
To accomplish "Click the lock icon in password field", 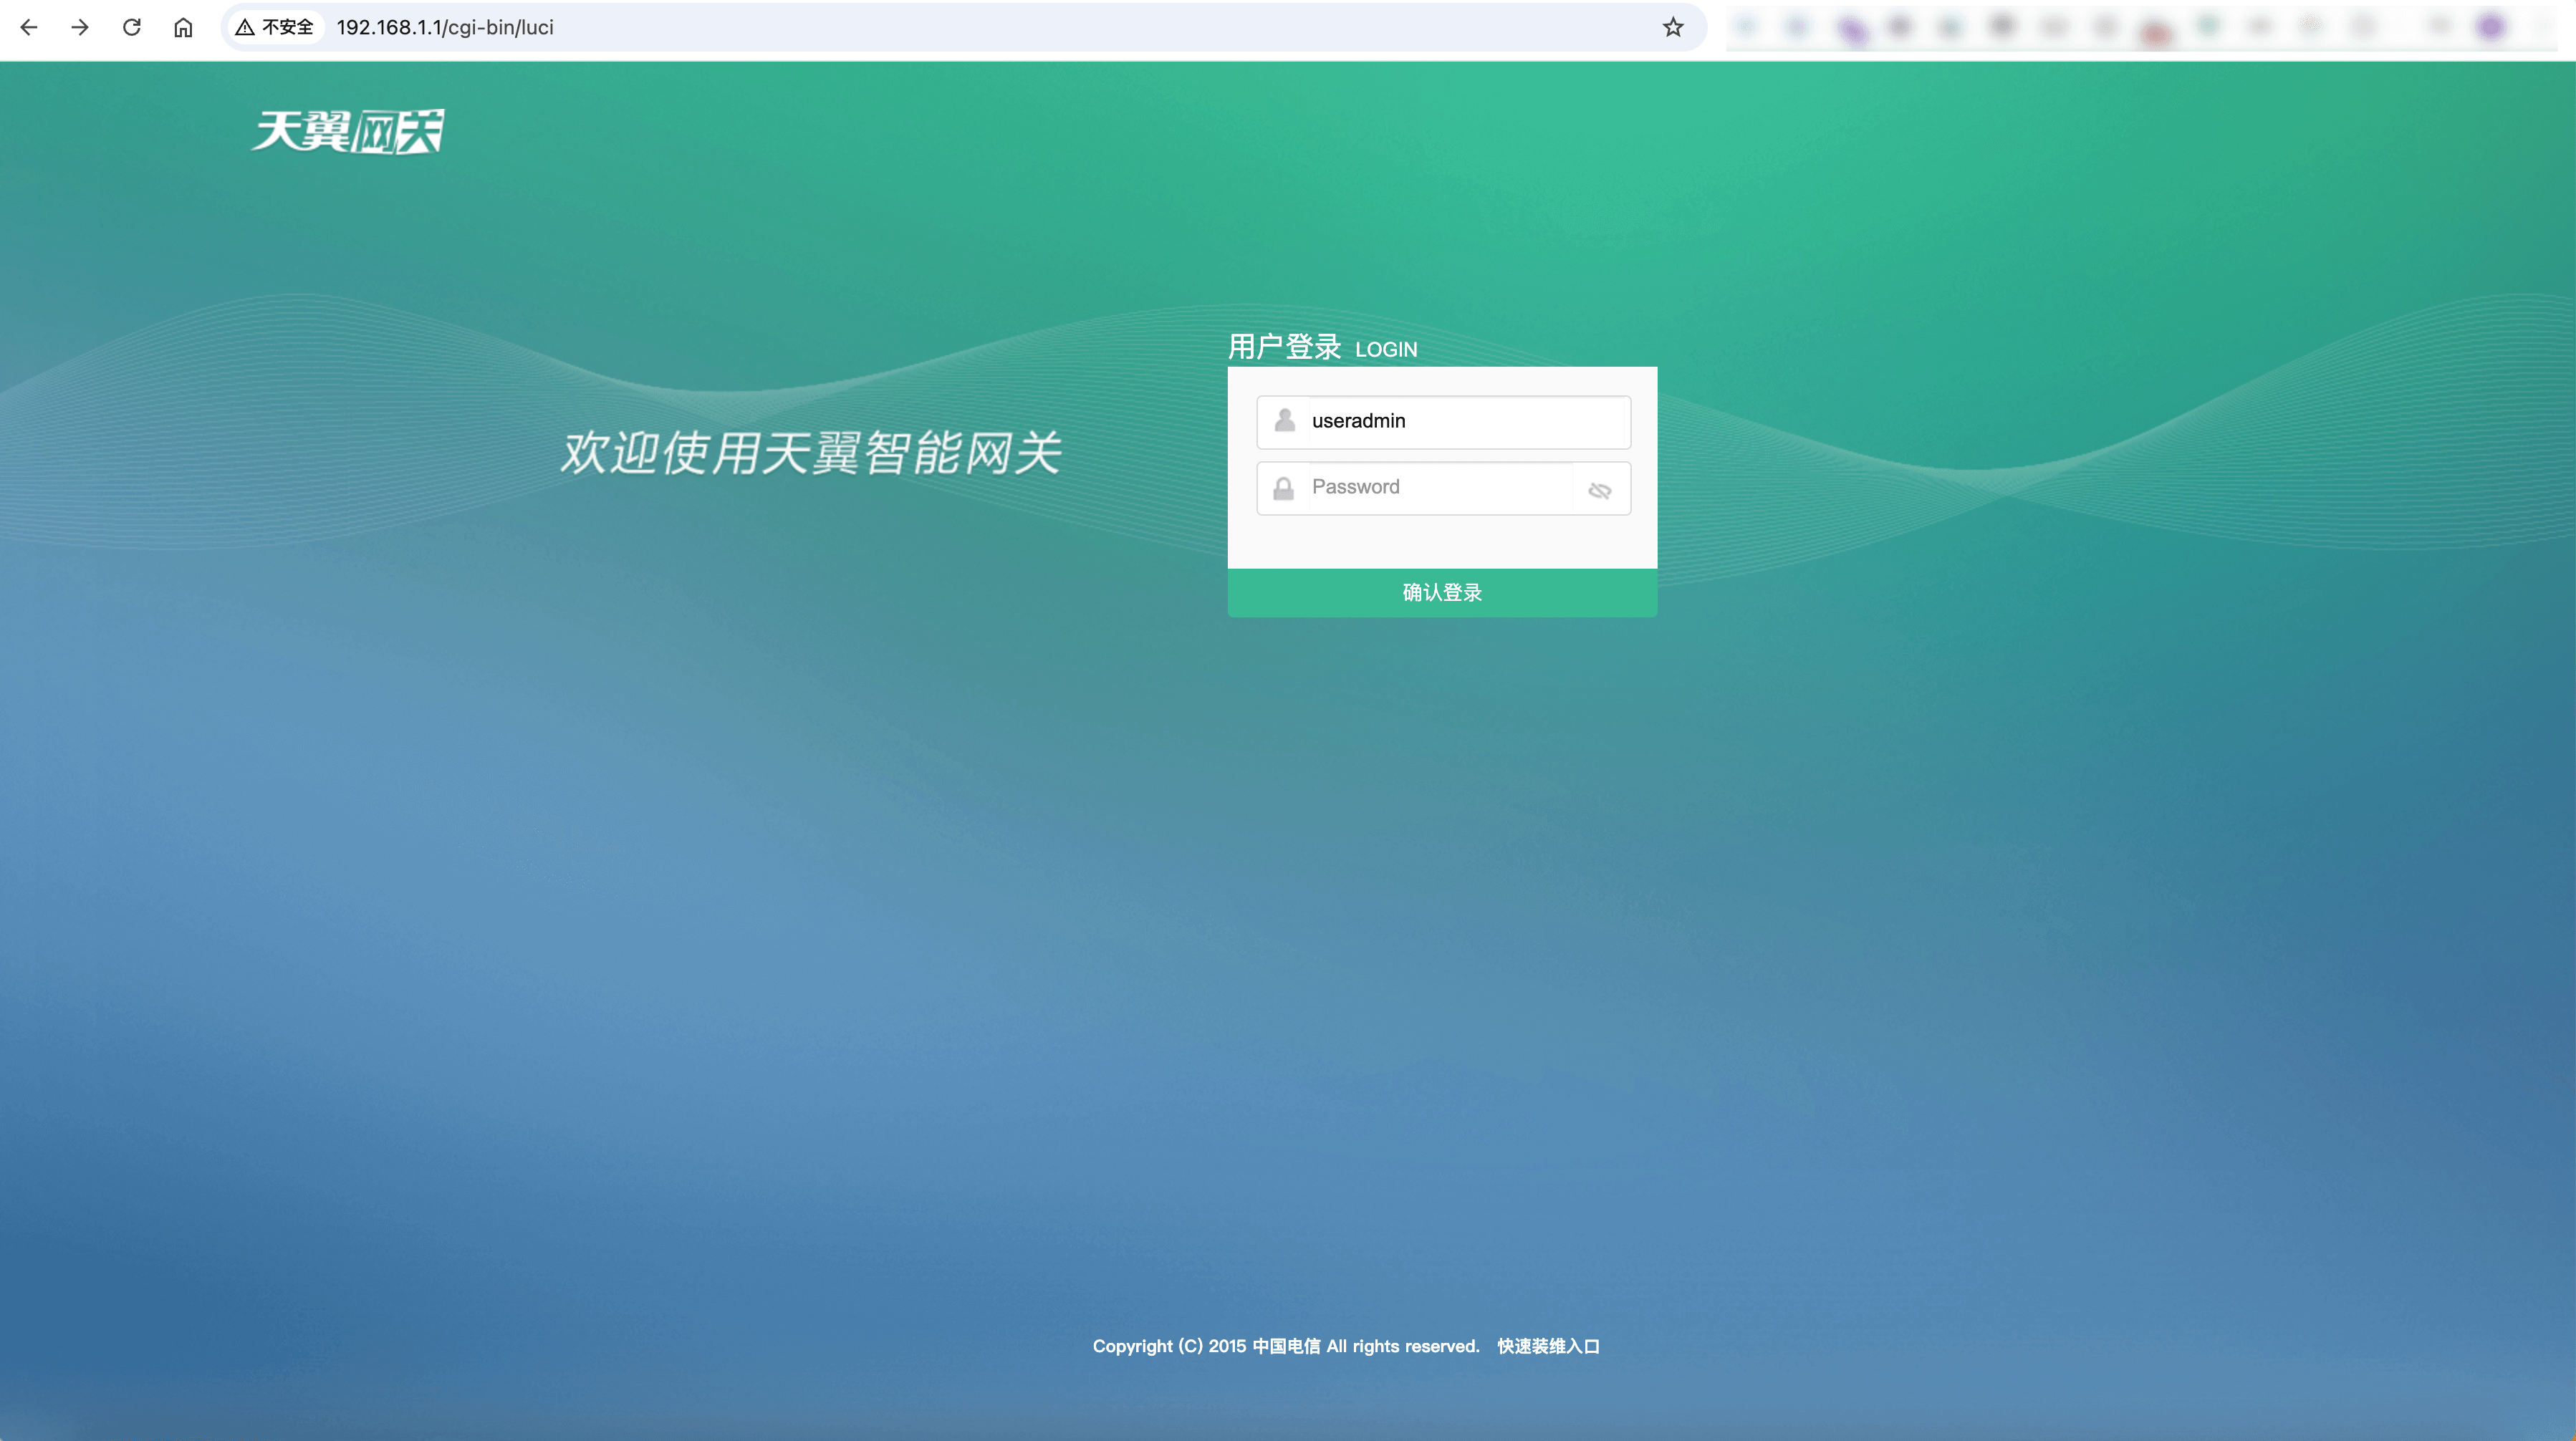I will 1284,488.
